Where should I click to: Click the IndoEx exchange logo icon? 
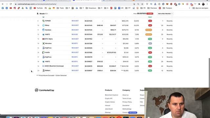point(43,52)
